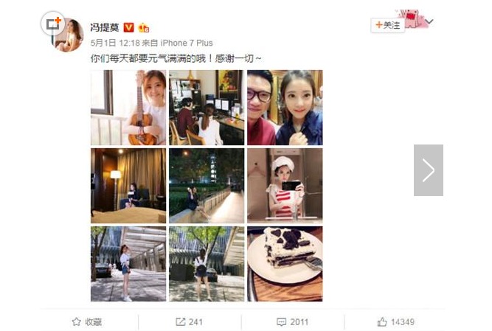
Task: Click the repost icon next to 241
Action: point(181,321)
